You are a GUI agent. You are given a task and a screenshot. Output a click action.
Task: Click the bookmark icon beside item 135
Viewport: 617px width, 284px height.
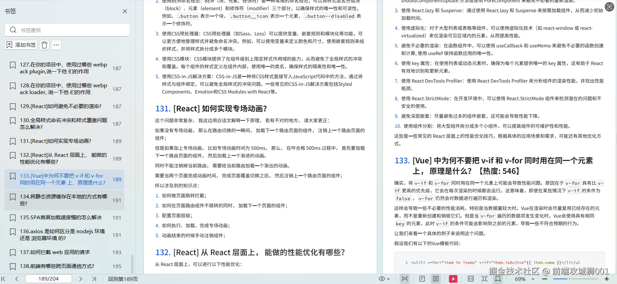point(13,218)
